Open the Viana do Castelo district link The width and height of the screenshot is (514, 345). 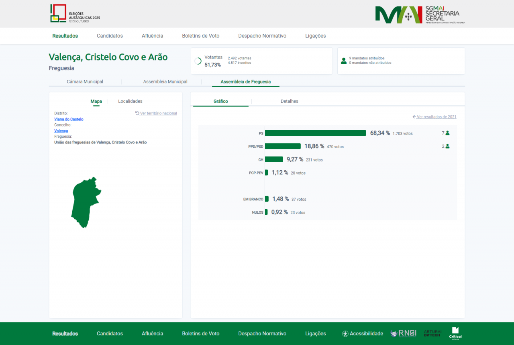pos(69,119)
